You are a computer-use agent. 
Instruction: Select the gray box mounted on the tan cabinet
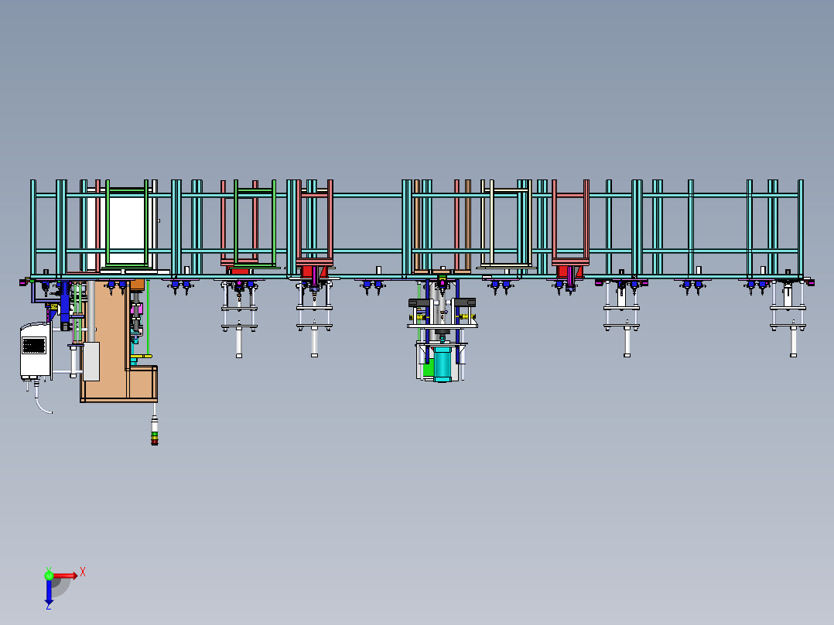91,361
